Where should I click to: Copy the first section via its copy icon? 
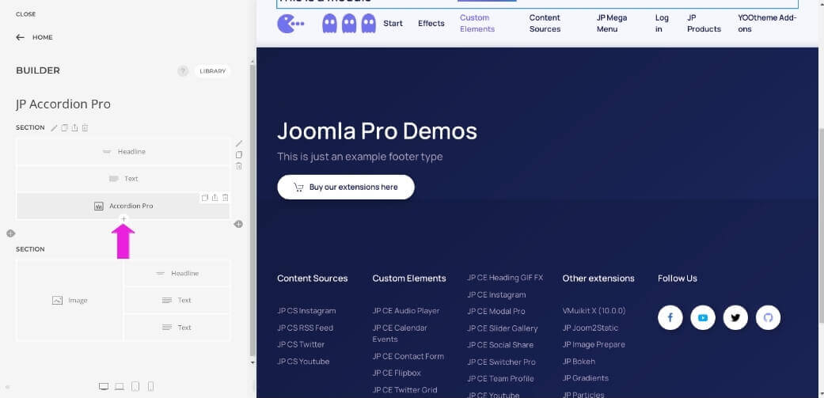[x=65, y=127]
